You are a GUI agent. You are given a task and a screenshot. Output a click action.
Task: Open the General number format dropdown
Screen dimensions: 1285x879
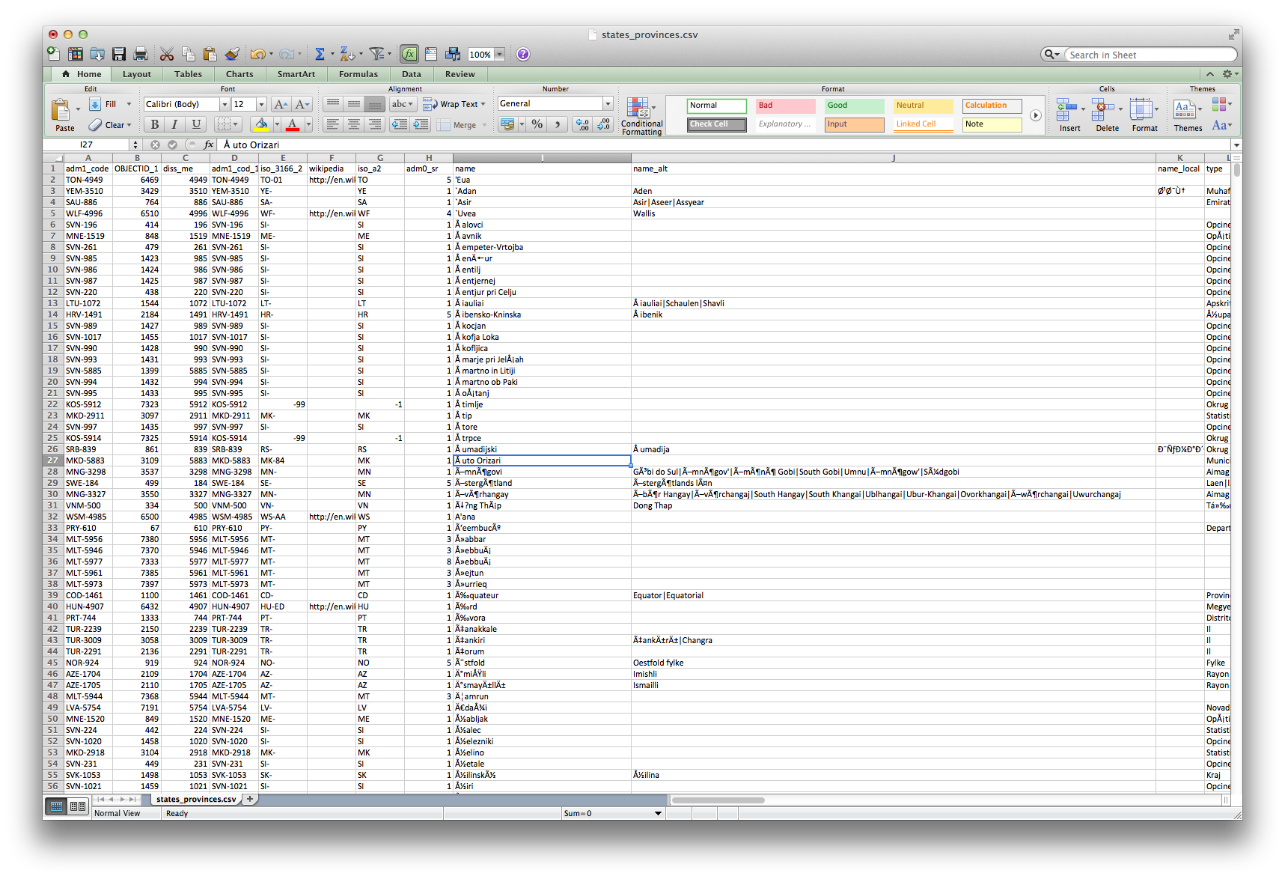point(608,104)
